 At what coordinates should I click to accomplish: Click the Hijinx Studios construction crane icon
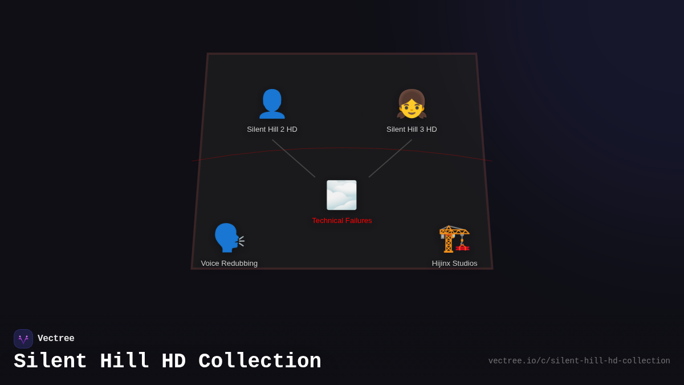454,238
